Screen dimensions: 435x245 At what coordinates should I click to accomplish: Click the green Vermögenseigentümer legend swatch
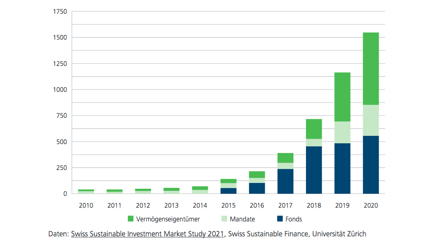click(131, 219)
